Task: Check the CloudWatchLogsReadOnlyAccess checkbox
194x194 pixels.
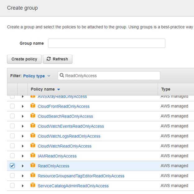Action: click(12, 136)
